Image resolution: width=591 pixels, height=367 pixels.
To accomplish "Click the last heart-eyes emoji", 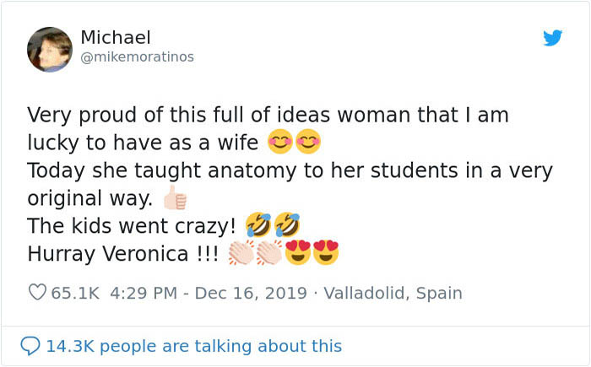I will point(326,253).
